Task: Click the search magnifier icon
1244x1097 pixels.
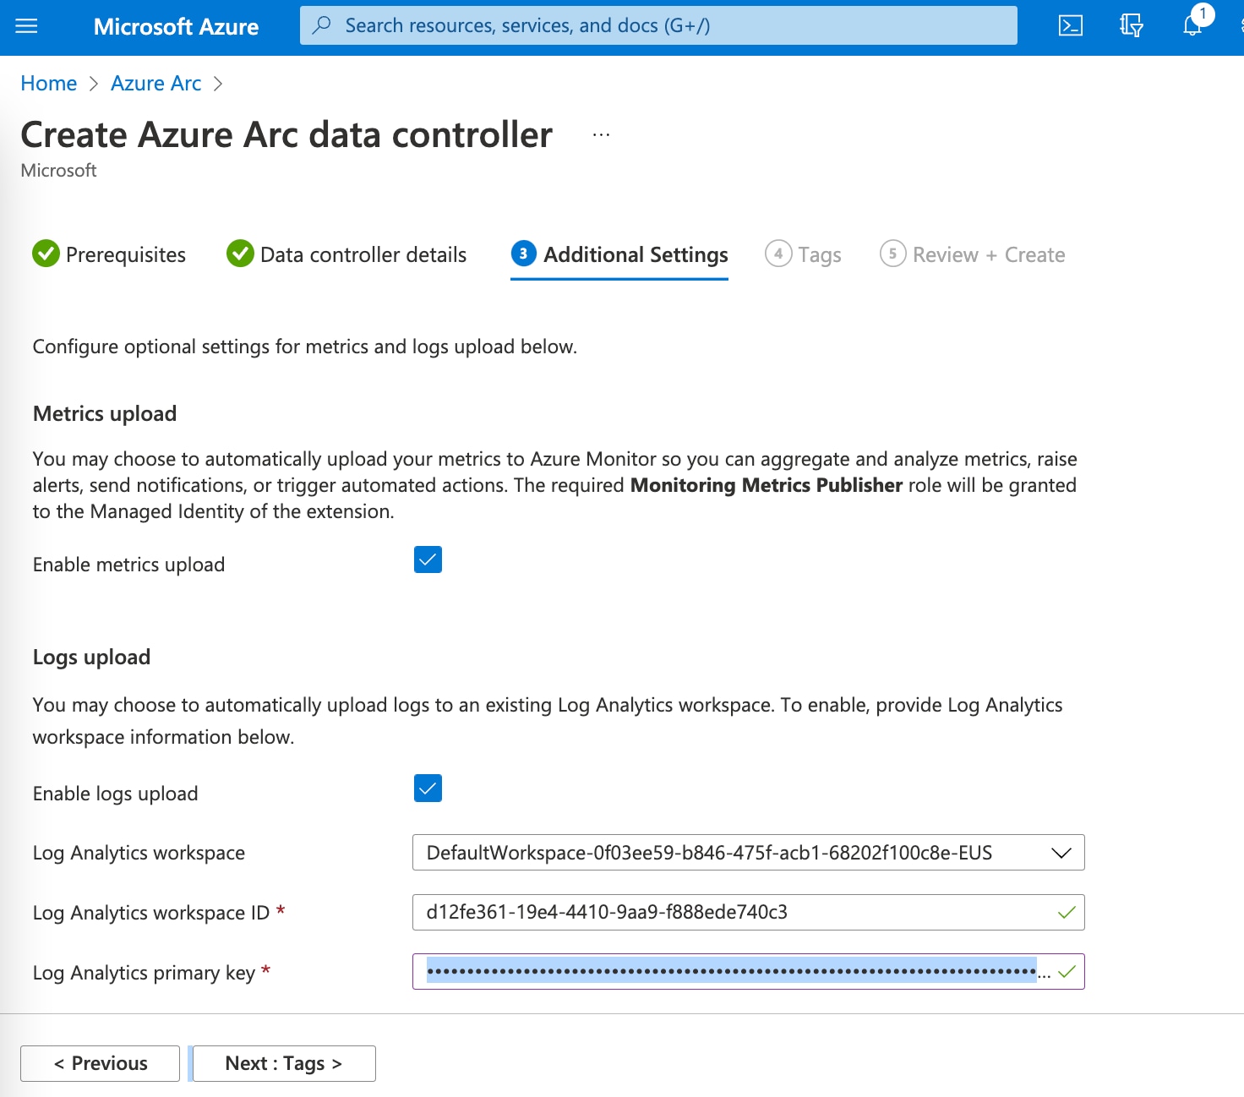Action: 321,25
